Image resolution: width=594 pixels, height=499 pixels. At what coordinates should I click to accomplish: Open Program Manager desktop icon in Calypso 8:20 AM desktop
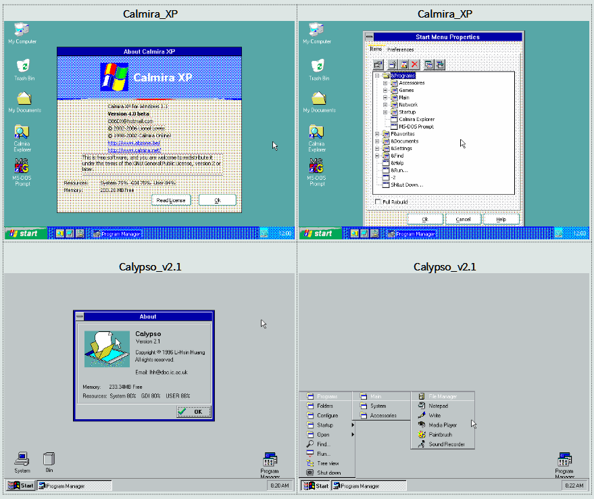pos(270,465)
